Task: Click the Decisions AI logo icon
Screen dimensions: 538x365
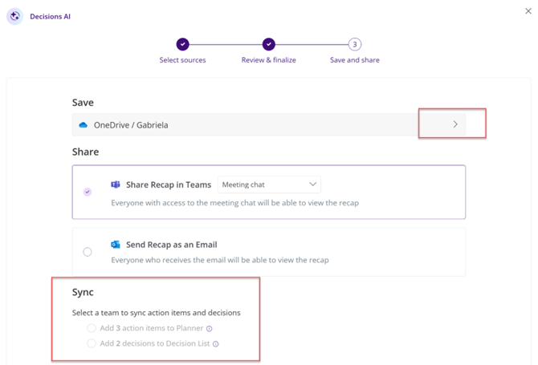Action: pyautogui.click(x=14, y=16)
